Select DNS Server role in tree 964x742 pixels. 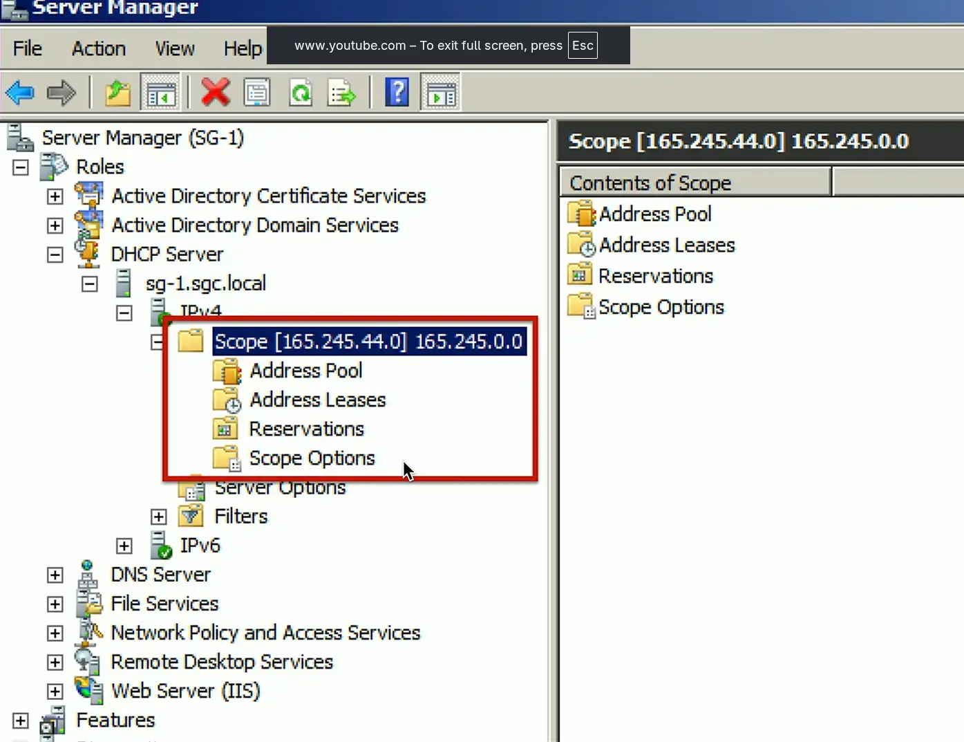(160, 575)
